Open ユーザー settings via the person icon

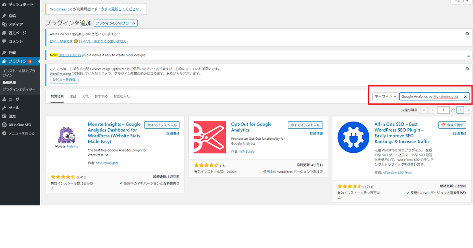[5, 99]
